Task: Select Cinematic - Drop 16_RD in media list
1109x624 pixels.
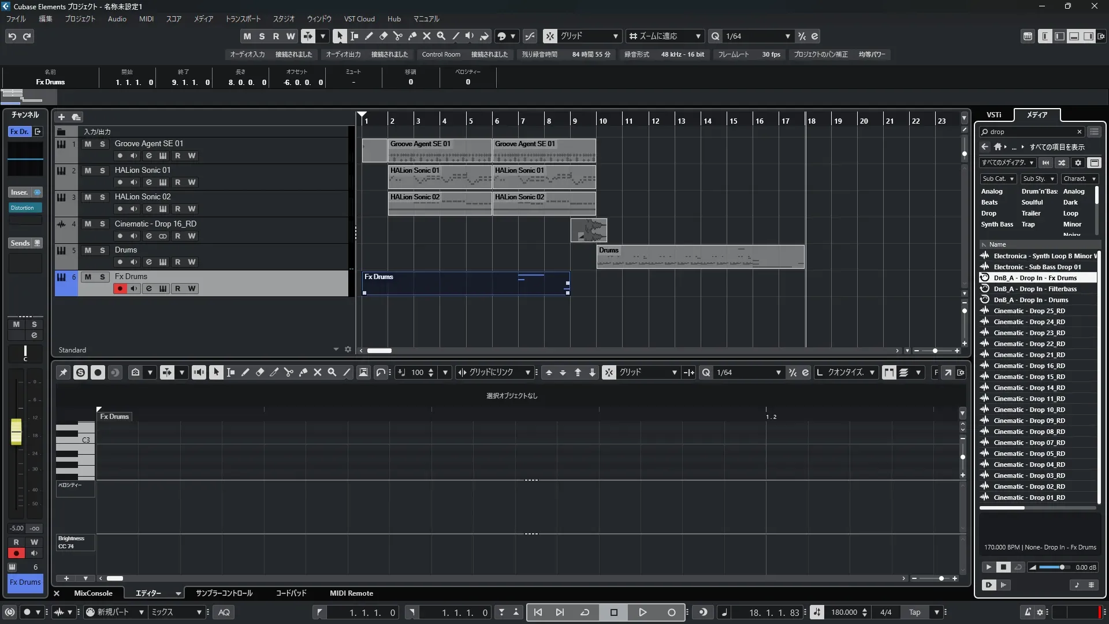Action: 1029,366
